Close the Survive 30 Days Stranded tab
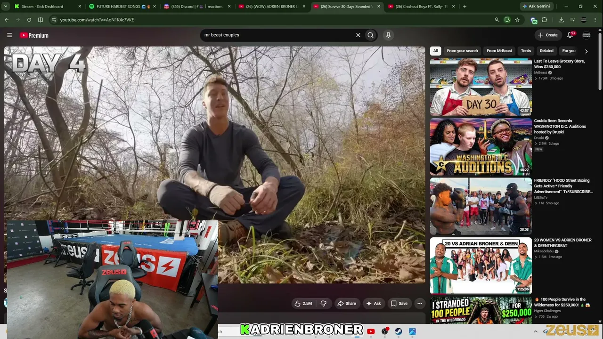The image size is (603, 339). [378, 7]
